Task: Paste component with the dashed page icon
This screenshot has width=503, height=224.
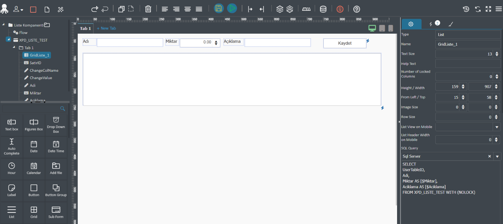Action: pyautogui.click(x=131, y=9)
